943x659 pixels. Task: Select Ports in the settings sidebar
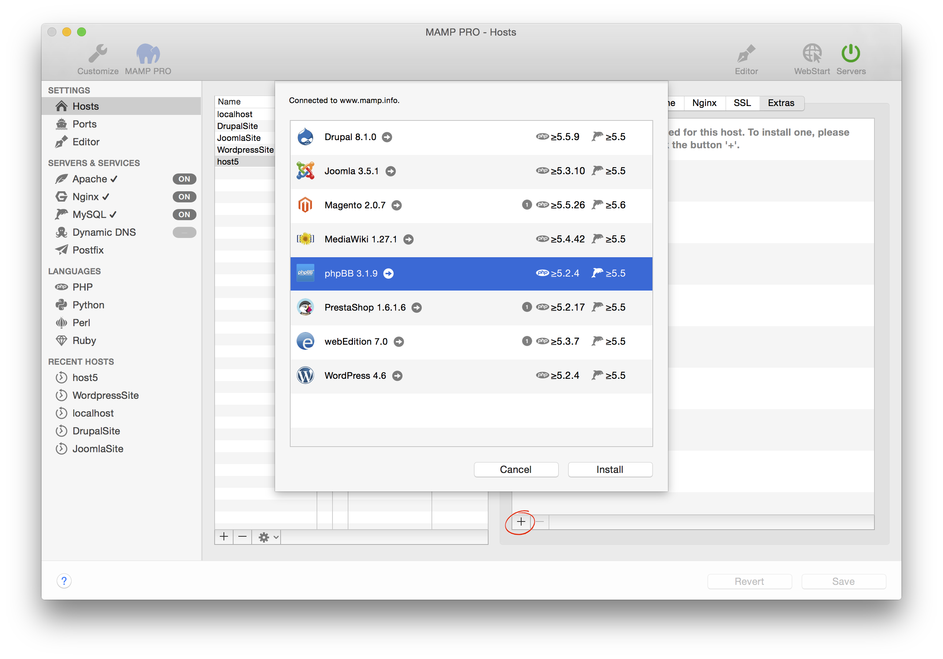pos(84,124)
